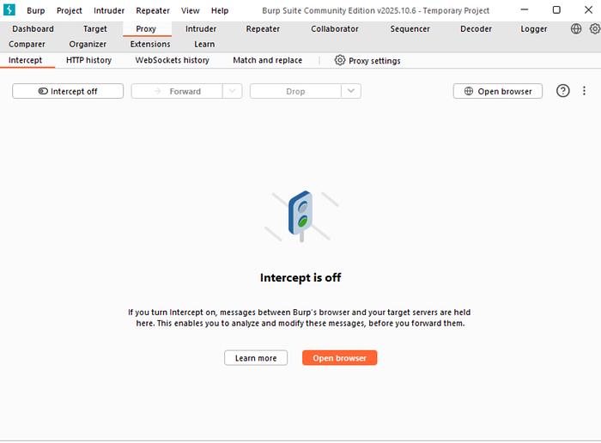The image size is (601, 443).
Task: Switch to the Organizer tab
Action: [88, 45]
